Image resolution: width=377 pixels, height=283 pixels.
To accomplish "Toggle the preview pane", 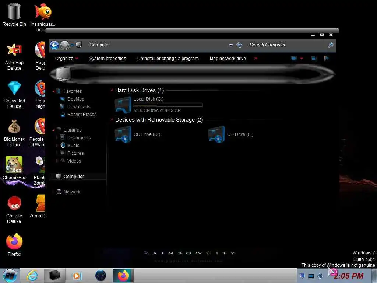I will click(x=314, y=59).
